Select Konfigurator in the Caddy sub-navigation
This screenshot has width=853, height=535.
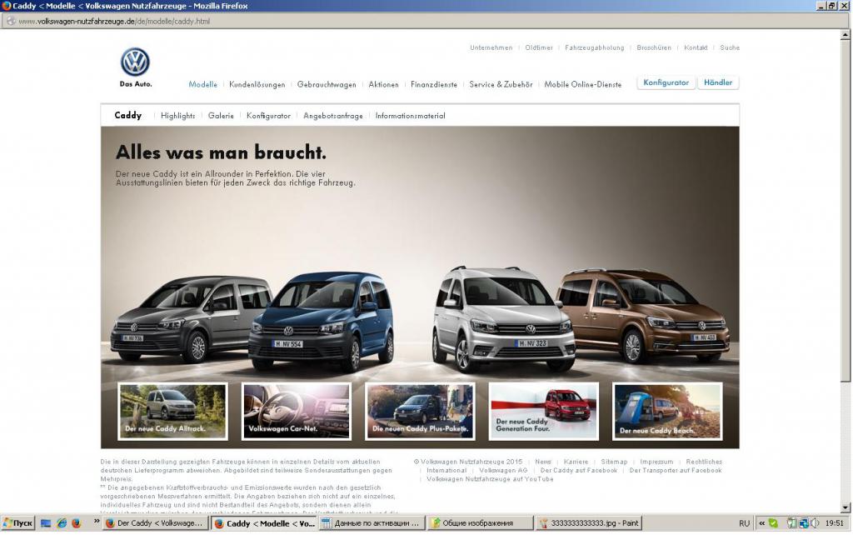(269, 115)
